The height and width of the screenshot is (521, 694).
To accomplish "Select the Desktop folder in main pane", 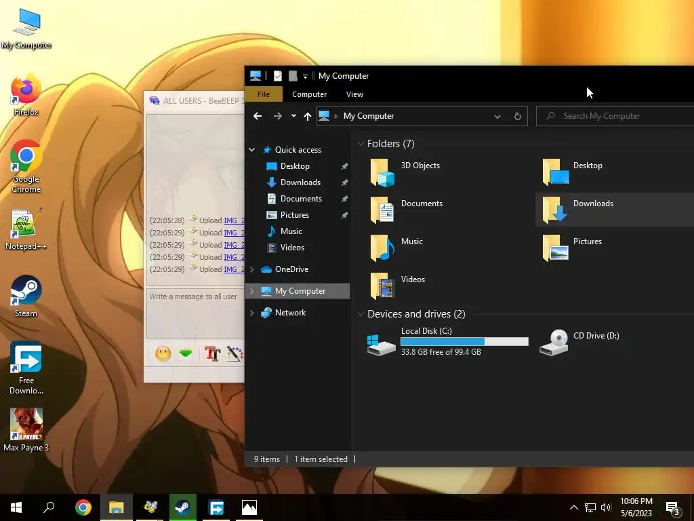I will (x=572, y=172).
